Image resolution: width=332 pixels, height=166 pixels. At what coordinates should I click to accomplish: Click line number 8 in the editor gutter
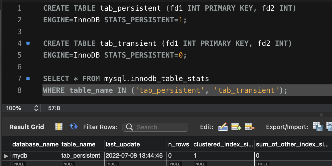click(x=19, y=90)
